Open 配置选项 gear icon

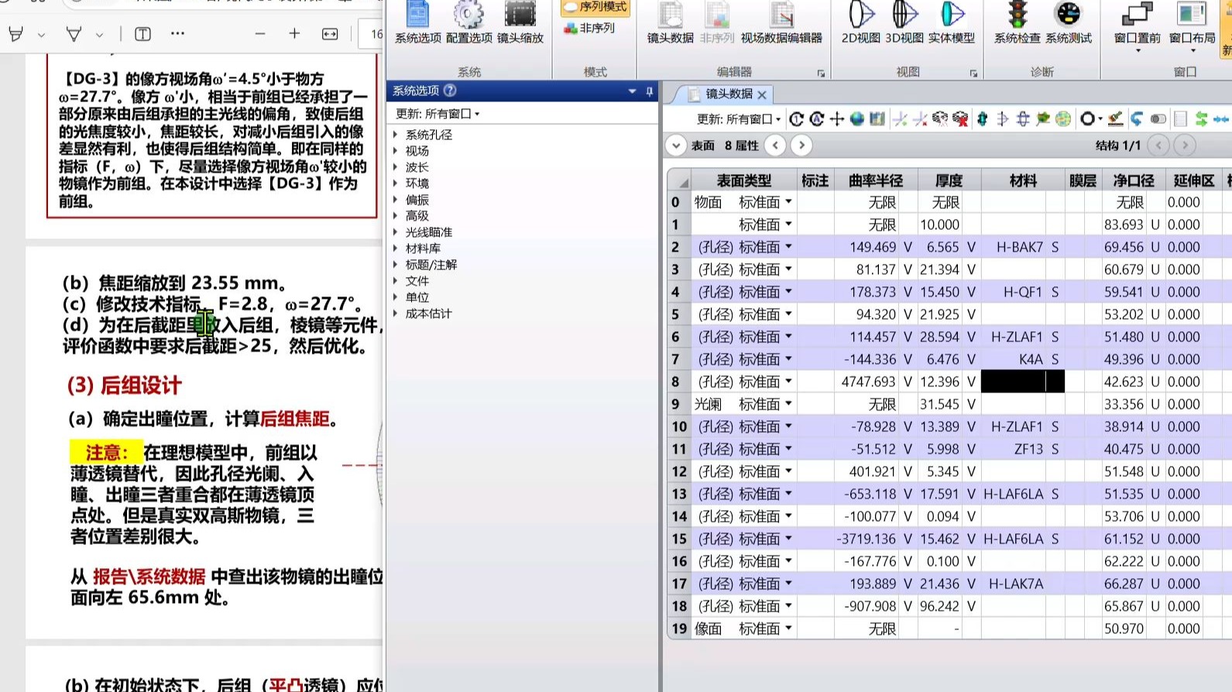pyautogui.click(x=468, y=22)
